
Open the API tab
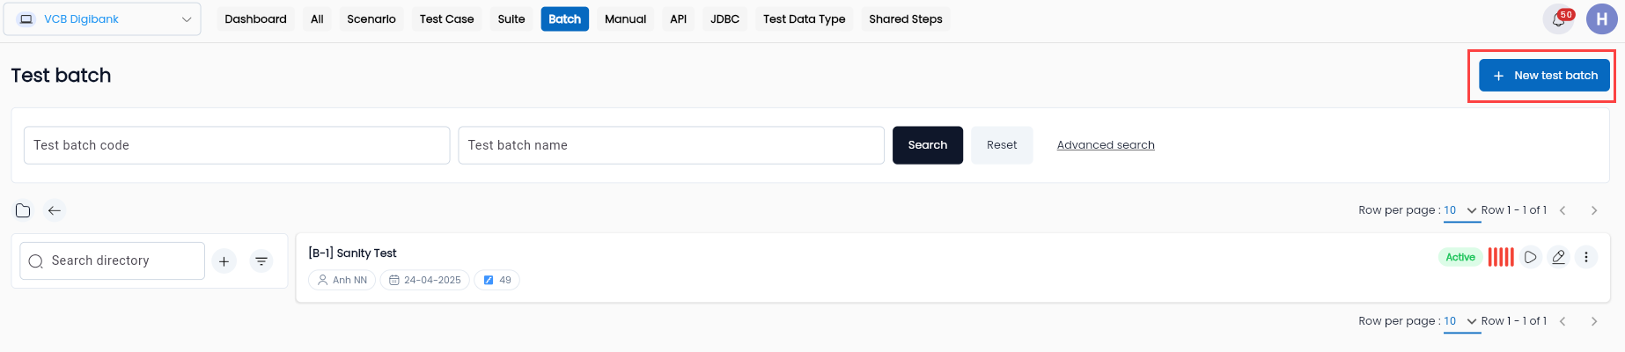[678, 18]
